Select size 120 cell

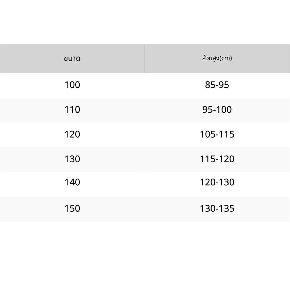click(72, 134)
